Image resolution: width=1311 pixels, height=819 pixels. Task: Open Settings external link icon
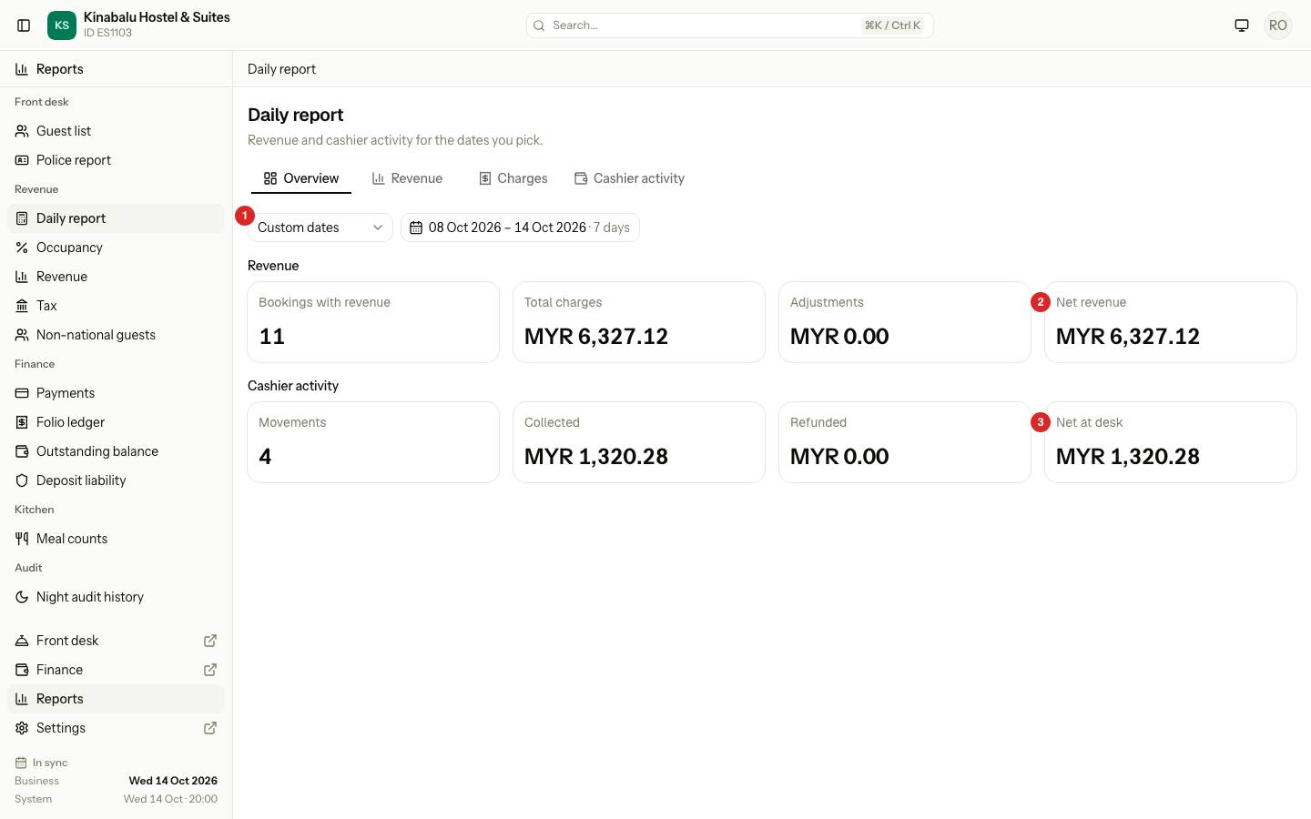210,728
